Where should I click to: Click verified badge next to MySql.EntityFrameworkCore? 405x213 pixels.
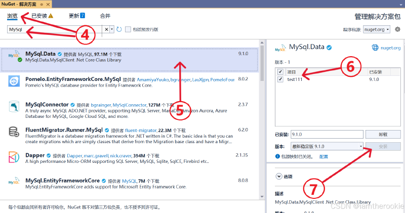coord(104,181)
